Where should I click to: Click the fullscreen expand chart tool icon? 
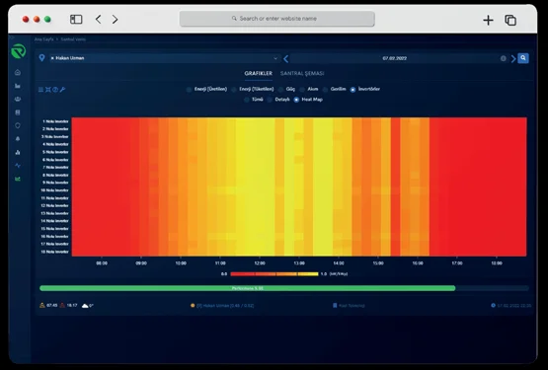pyautogui.click(x=48, y=90)
